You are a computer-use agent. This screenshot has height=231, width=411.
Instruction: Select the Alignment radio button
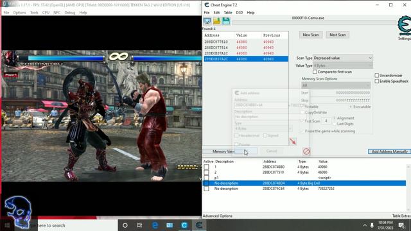[335, 118]
